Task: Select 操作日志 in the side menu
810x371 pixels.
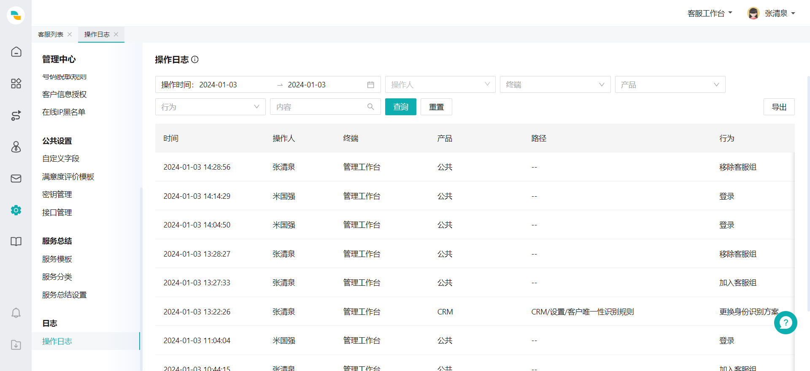Action: tap(86, 341)
